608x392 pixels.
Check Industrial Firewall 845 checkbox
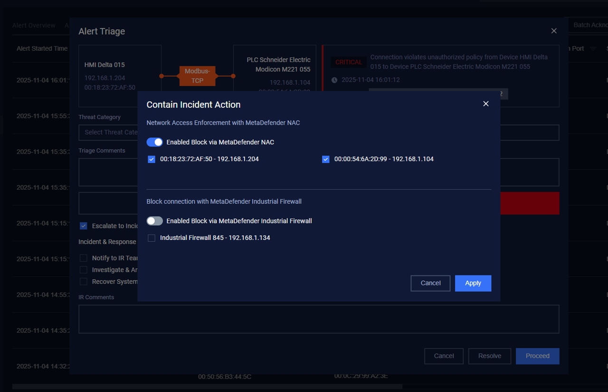152,238
